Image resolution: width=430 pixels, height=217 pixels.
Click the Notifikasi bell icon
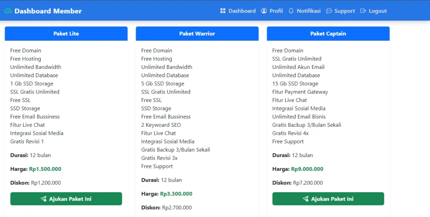[x=291, y=11]
